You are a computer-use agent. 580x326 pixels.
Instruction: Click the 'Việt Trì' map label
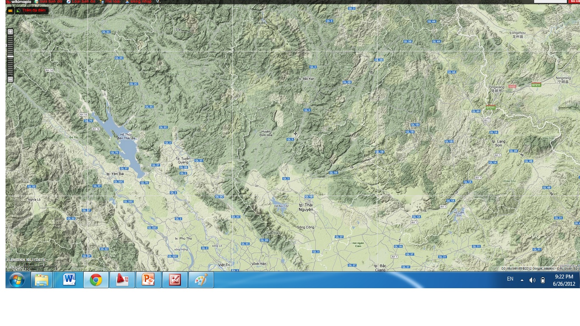coord(224,264)
